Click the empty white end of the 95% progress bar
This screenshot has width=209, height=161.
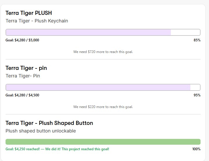coord(195,87)
